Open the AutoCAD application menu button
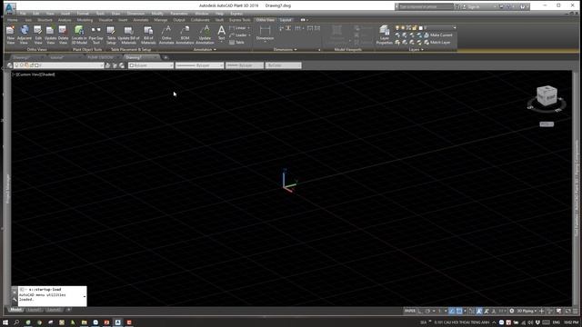 pyautogui.click(x=10, y=8)
